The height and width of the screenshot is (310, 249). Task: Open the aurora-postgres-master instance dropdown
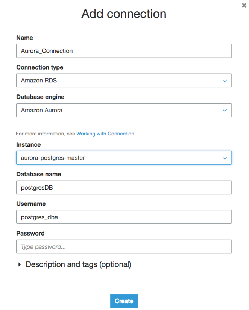pyautogui.click(x=123, y=158)
